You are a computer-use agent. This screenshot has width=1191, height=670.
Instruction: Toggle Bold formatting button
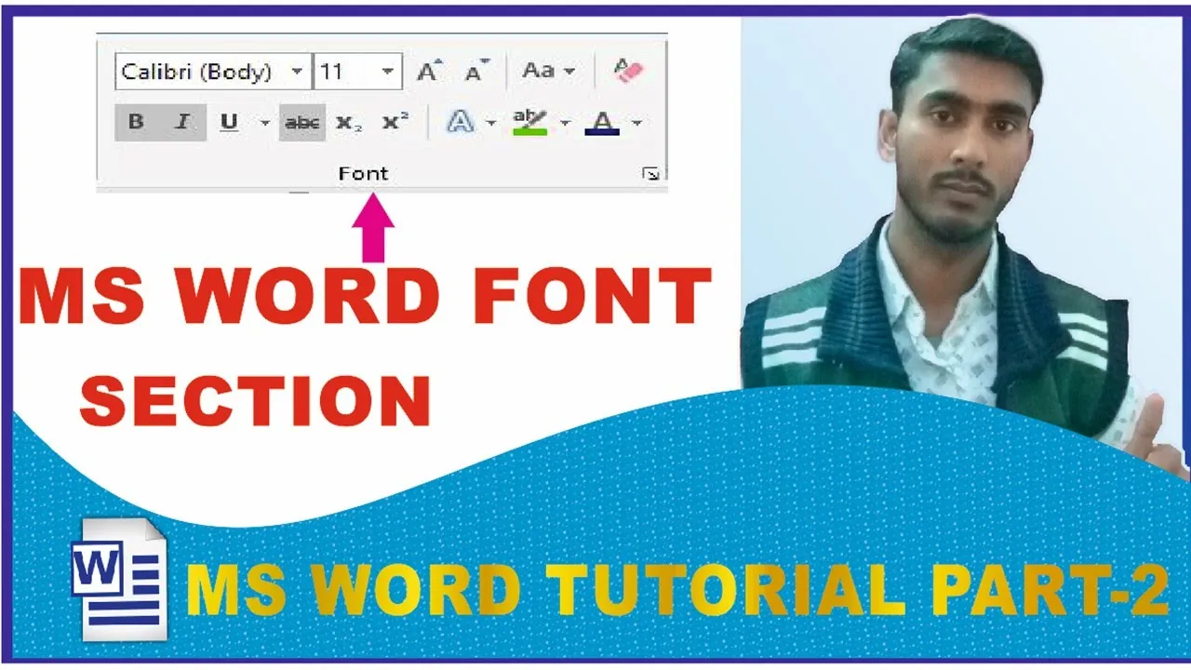pyautogui.click(x=137, y=123)
